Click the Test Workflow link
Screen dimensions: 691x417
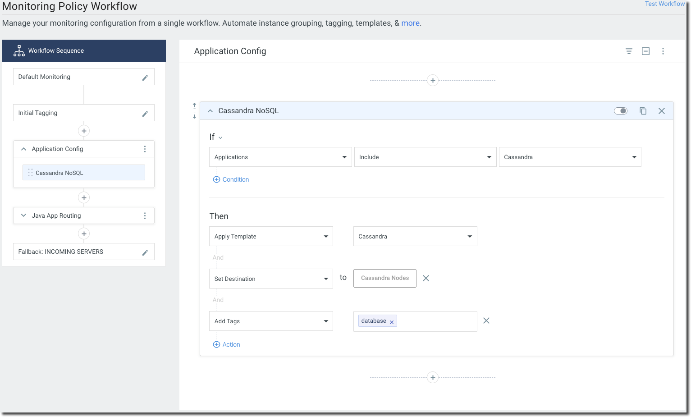pyautogui.click(x=664, y=4)
